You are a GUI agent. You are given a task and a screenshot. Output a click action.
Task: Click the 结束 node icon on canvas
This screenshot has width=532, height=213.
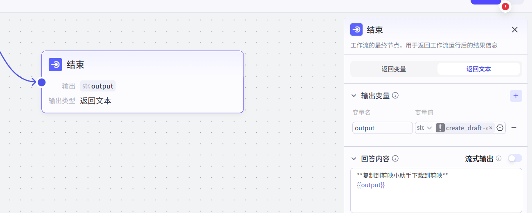(55, 65)
